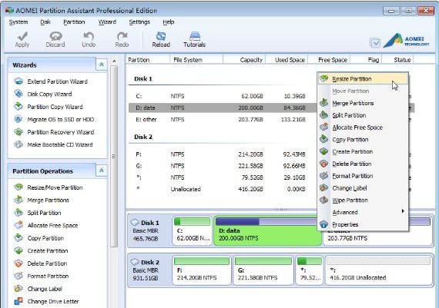Click the Change Drive Letter icon
Screen dimensions: 439x308
(18, 301)
